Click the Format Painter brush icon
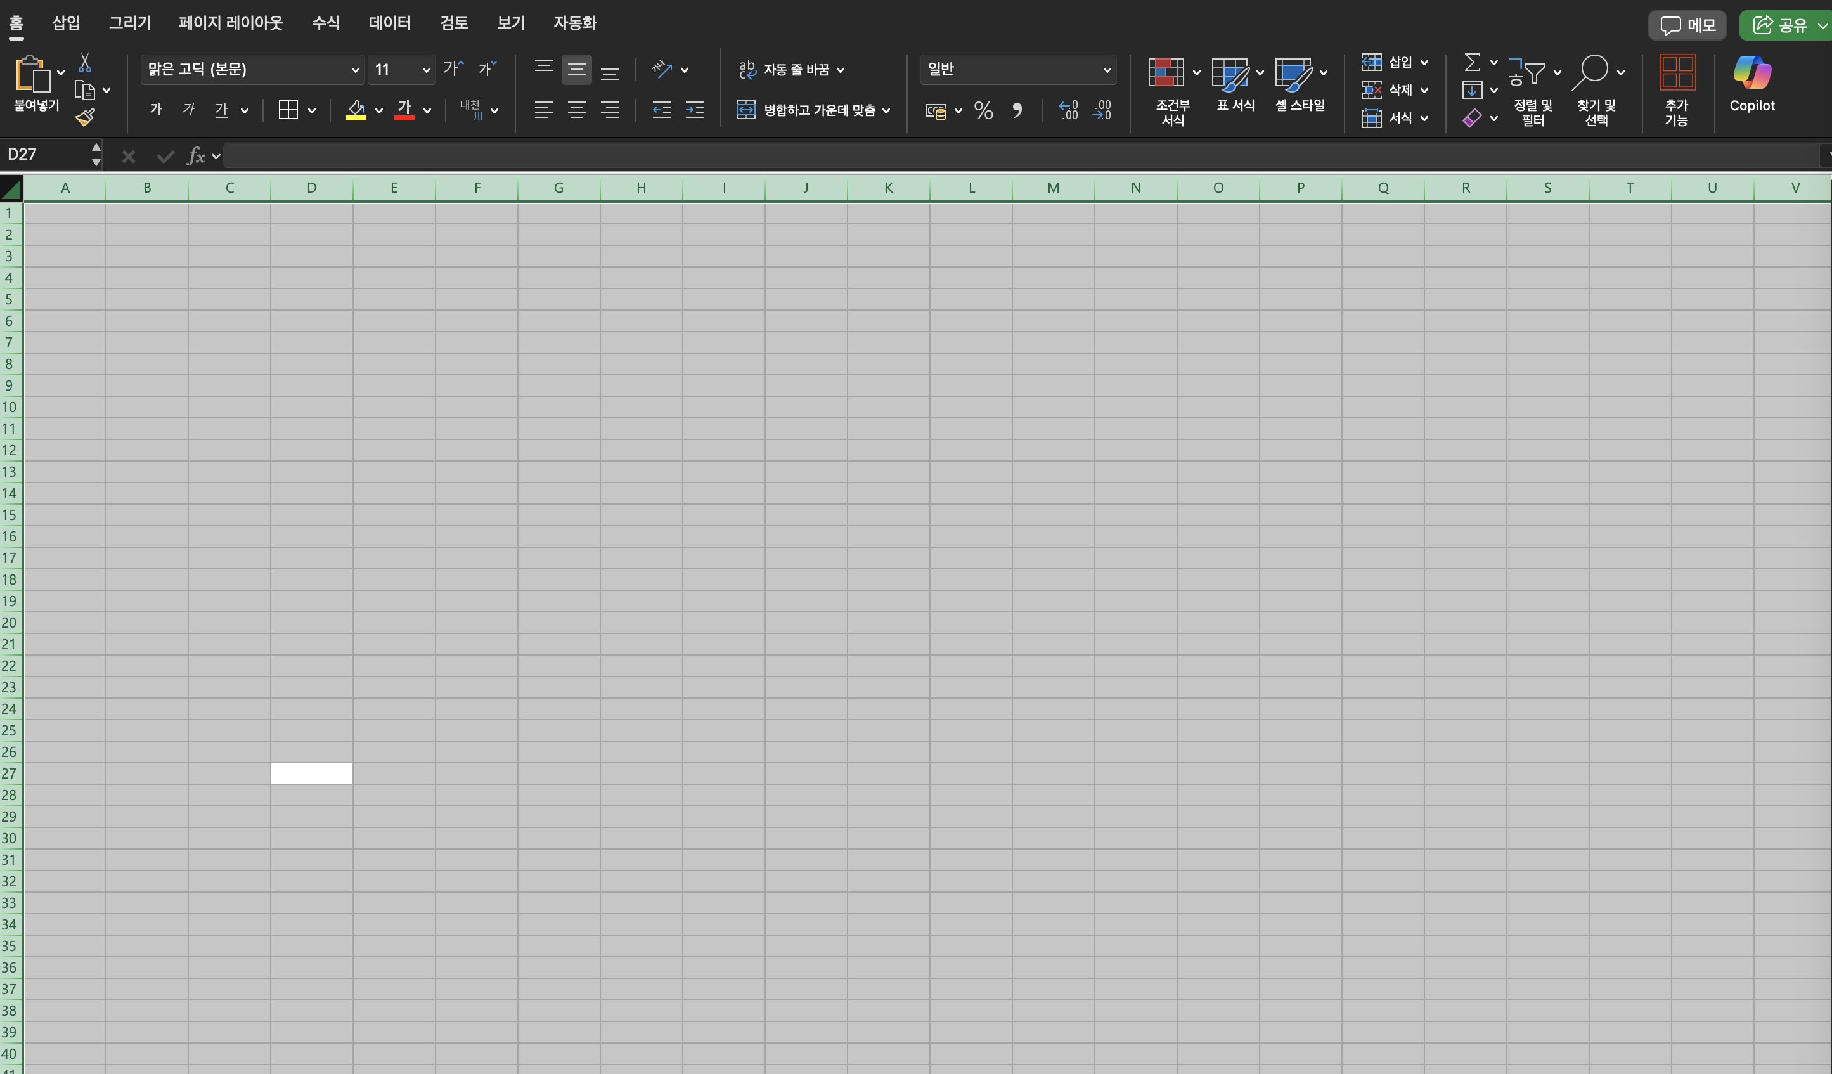The image size is (1832, 1074). (x=85, y=117)
